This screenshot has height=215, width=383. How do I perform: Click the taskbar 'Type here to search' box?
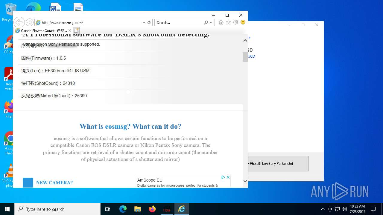tap(57, 209)
